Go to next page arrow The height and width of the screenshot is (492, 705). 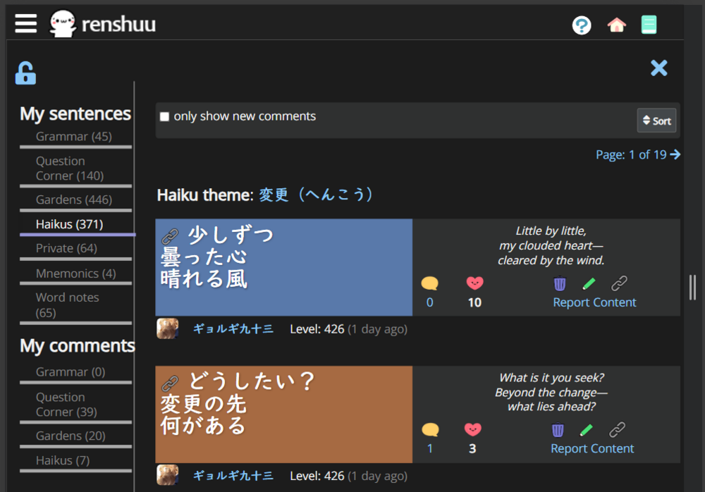675,154
